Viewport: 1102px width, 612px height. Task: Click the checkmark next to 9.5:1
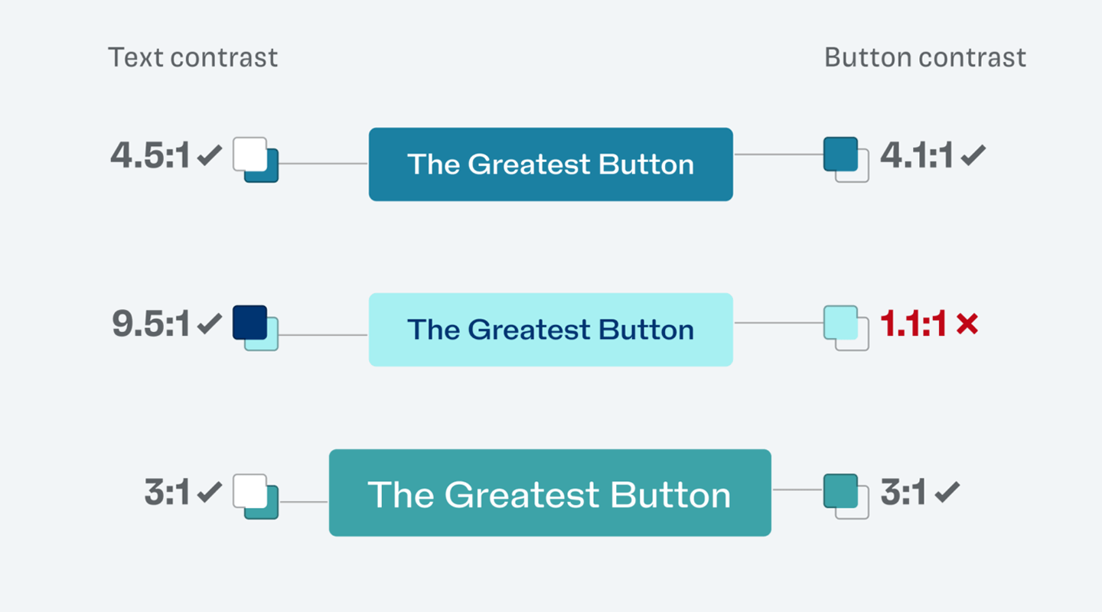[x=209, y=324]
